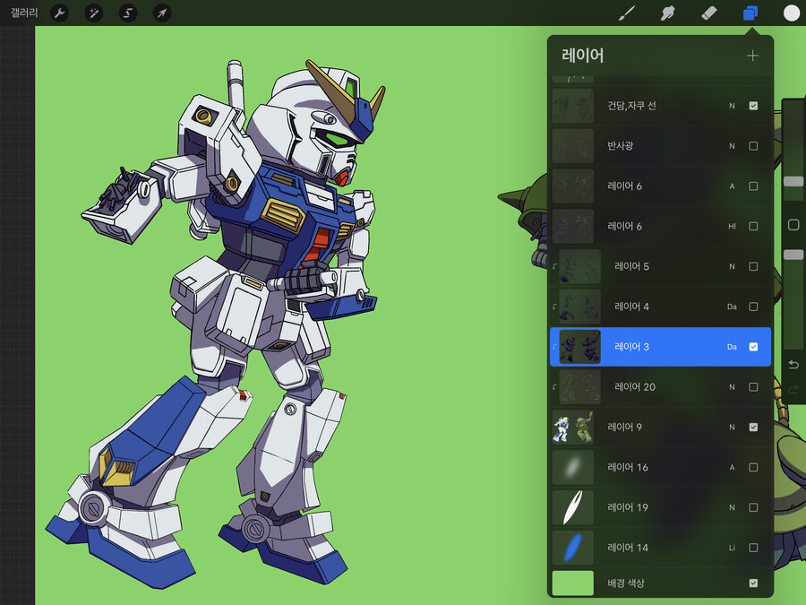The height and width of the screenshot is (605, 806).
Task: Adjust the brush size slider handle
Action: click(793, 182)
